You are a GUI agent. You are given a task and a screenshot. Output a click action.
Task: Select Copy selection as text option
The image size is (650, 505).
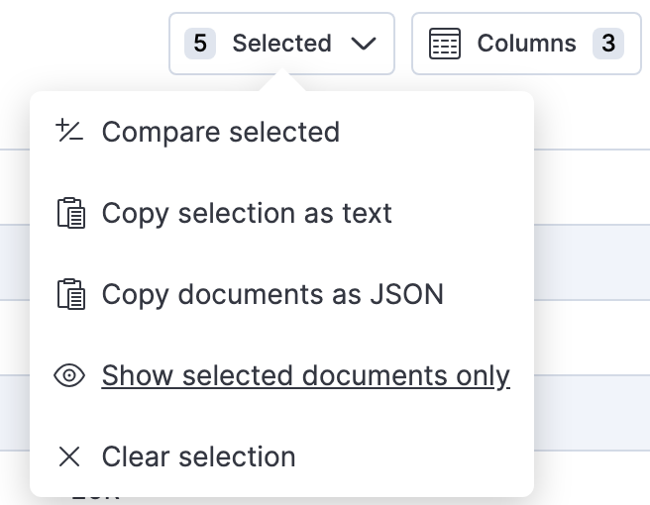point(247,214)
